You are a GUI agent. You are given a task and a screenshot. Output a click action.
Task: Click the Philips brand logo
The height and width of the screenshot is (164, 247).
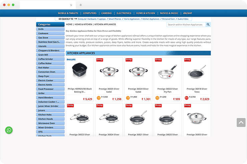71,60
